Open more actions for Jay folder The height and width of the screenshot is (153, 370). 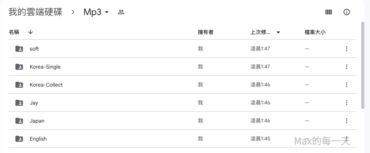coord(347,103)
